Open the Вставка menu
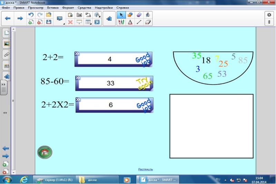Viewport: 276px width, 184px height. point(52,8)
